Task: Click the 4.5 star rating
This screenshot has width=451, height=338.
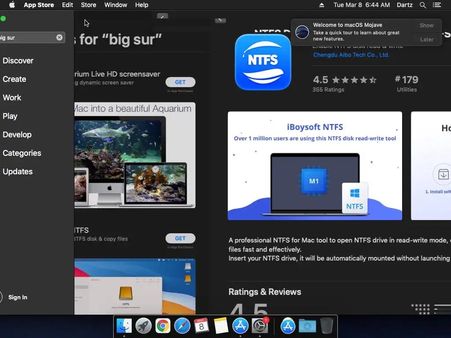Action: [344, 80]
